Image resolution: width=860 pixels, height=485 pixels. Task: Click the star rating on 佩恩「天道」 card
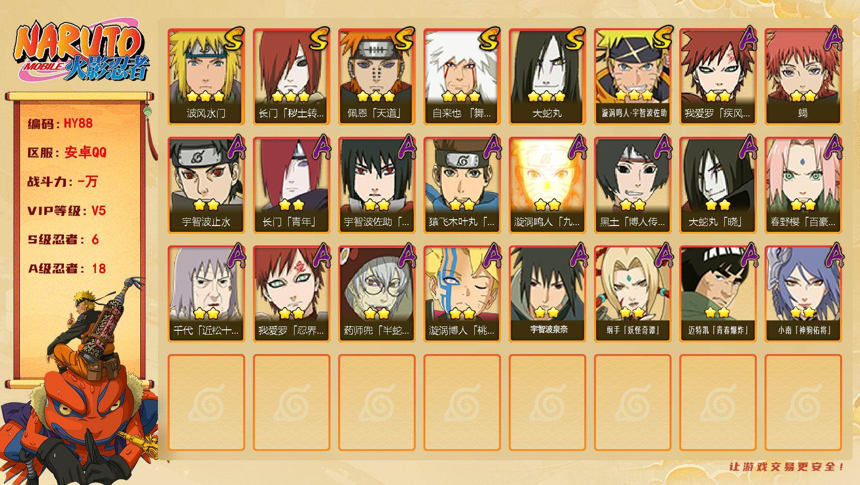click(x=376, y=96)
